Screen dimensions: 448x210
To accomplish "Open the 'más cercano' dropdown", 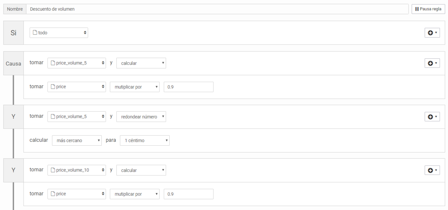I will [77, 141].
